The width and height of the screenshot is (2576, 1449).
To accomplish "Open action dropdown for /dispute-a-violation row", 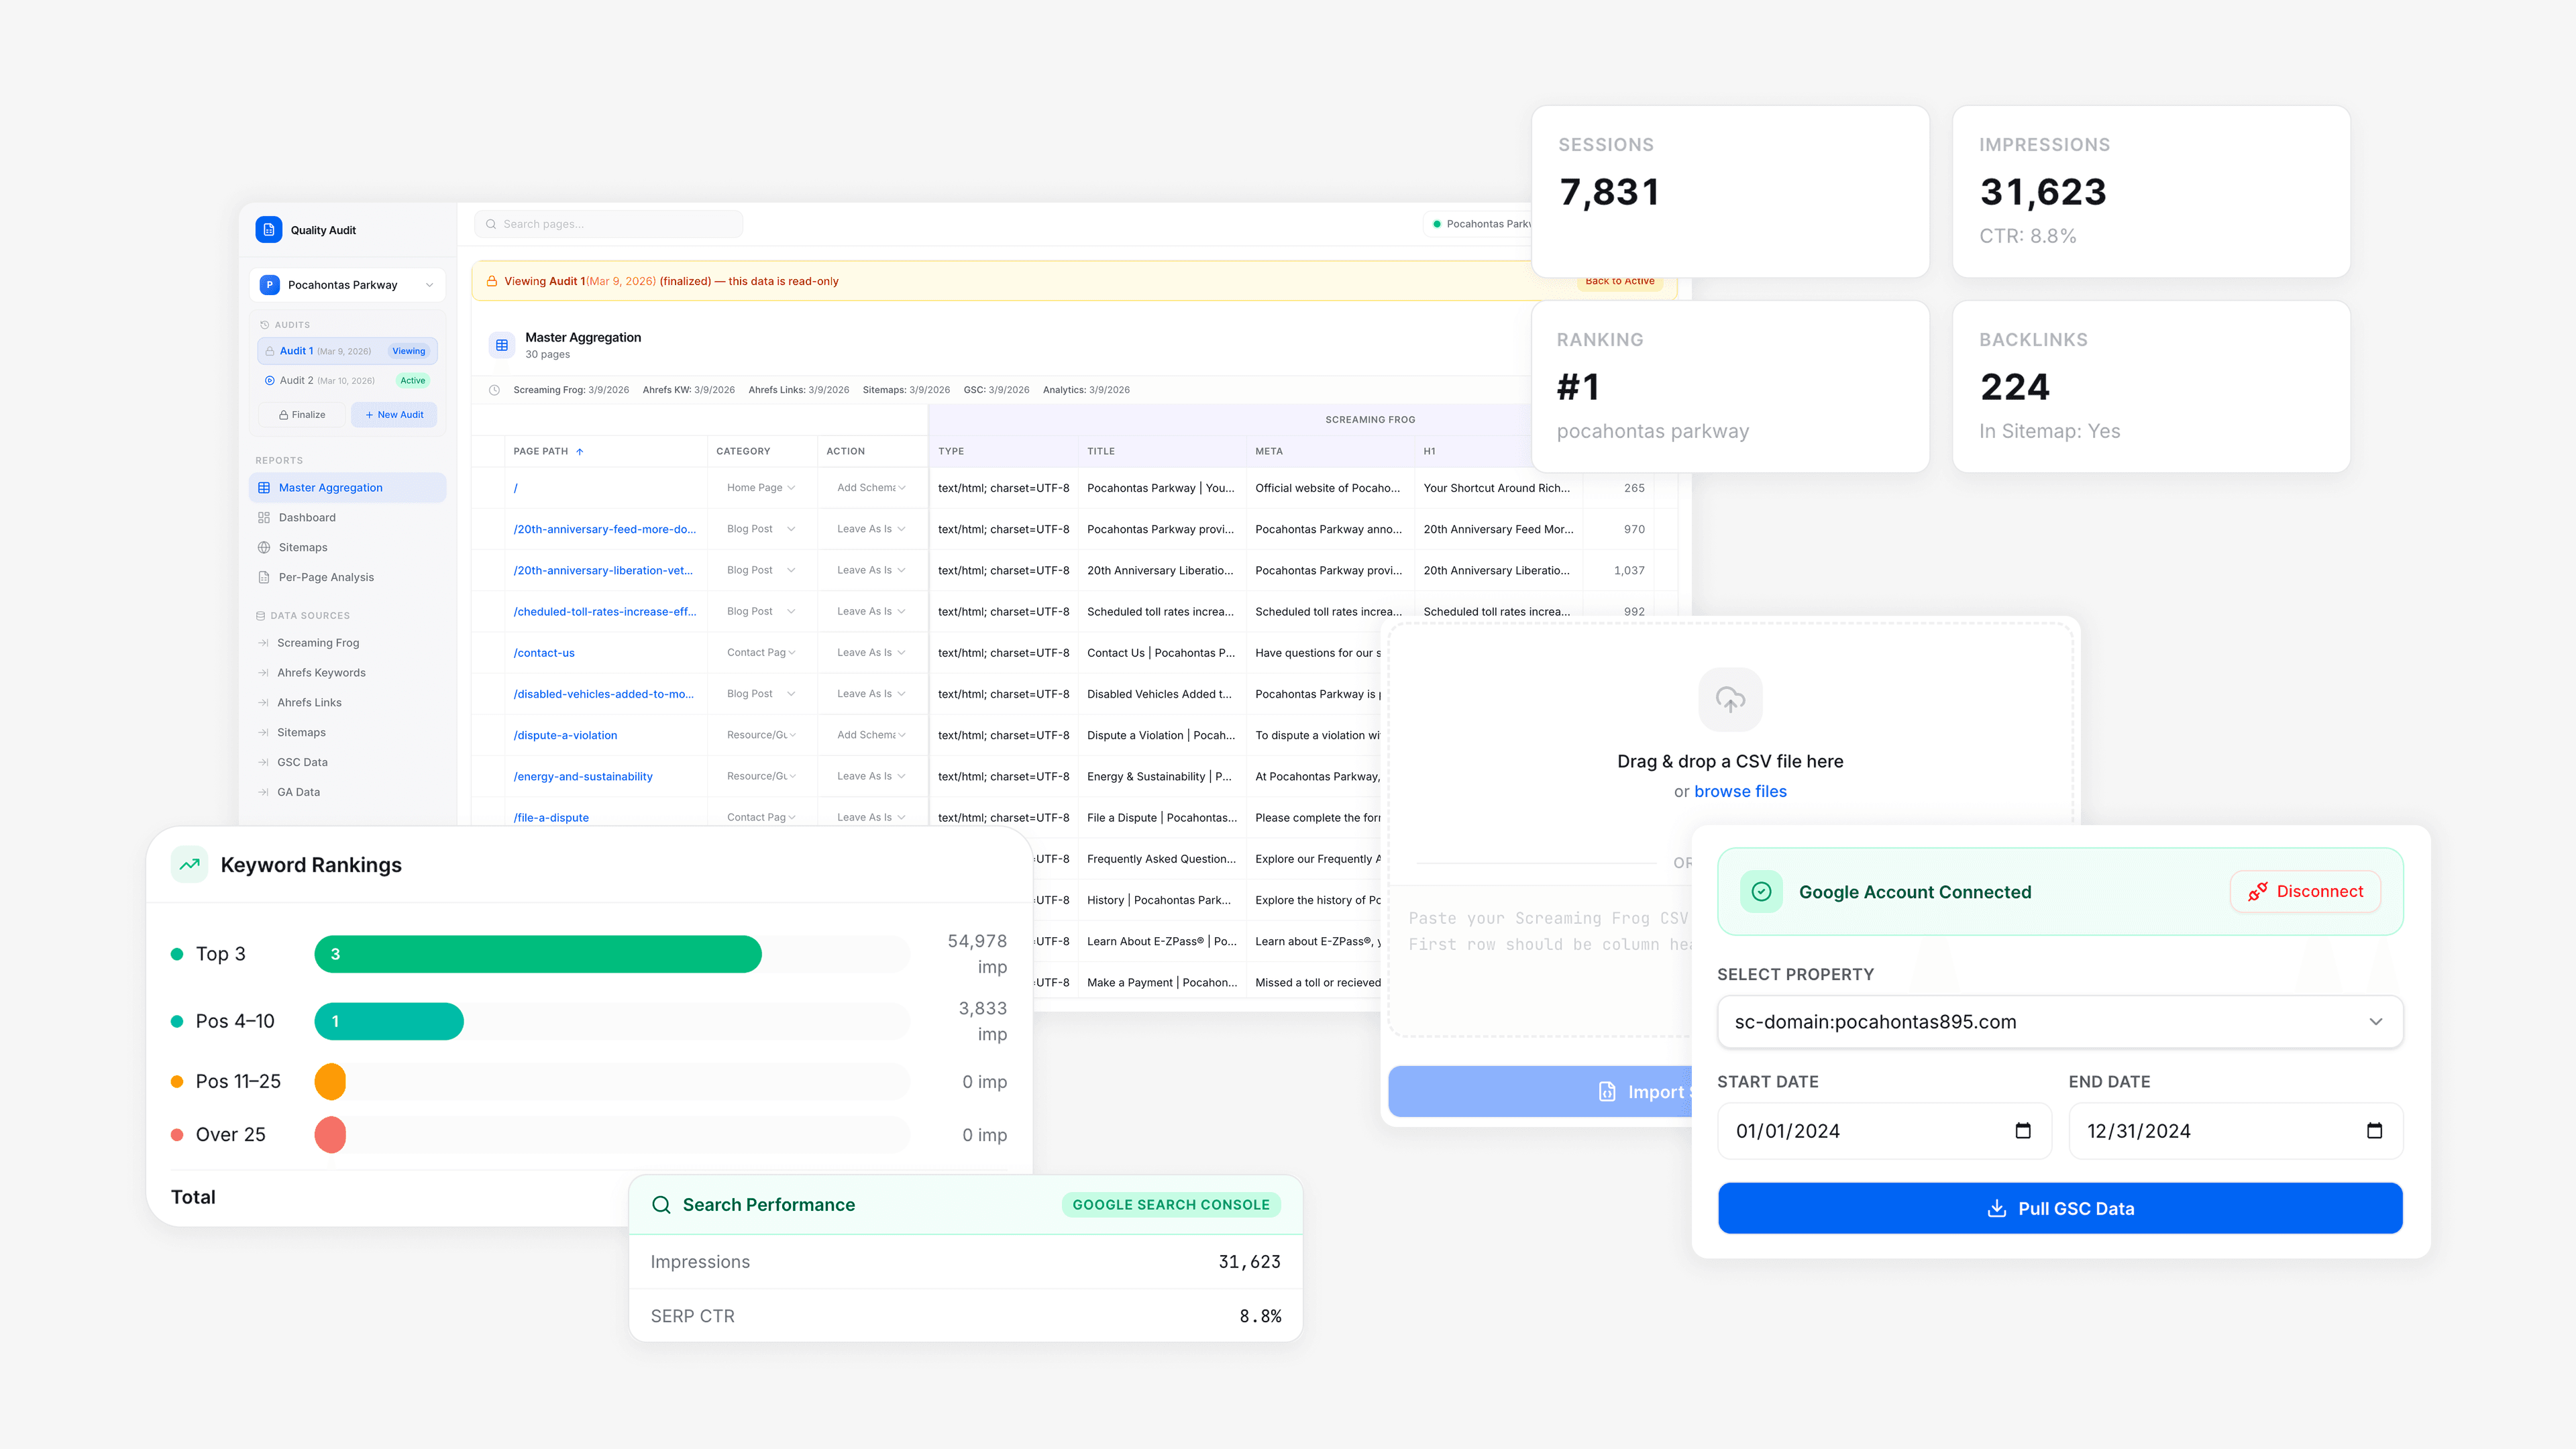I will [x=871, y=735].
